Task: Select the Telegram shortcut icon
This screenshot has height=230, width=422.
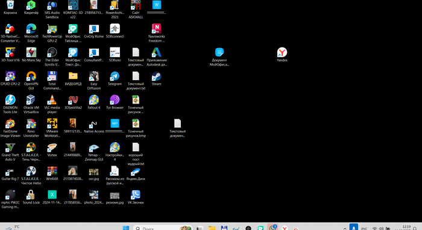Action: (115, 79)
